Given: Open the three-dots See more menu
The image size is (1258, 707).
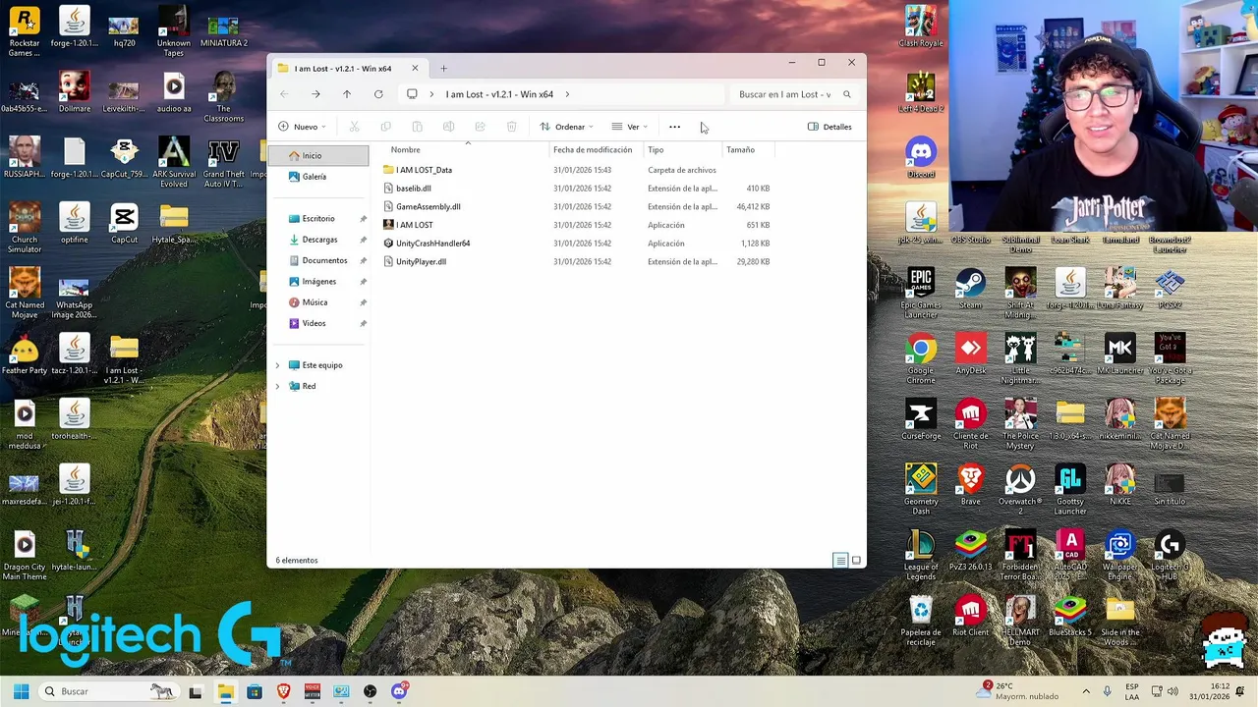Looking at the screenshot, I should click(674, 127).
